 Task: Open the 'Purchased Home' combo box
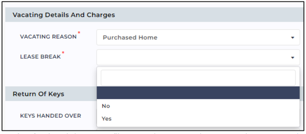[198, 37]
